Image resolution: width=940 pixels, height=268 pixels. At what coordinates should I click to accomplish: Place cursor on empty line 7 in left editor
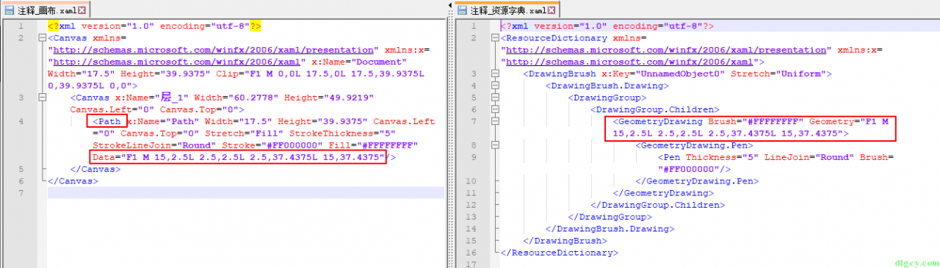[x=246, y=192]
